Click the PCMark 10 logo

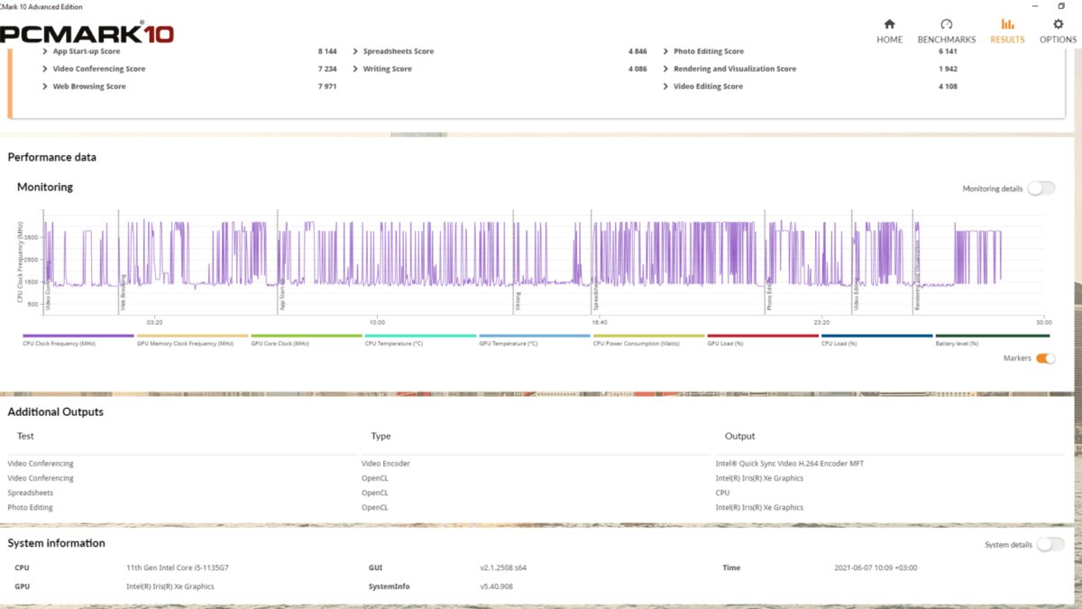(x=87, y=34)
